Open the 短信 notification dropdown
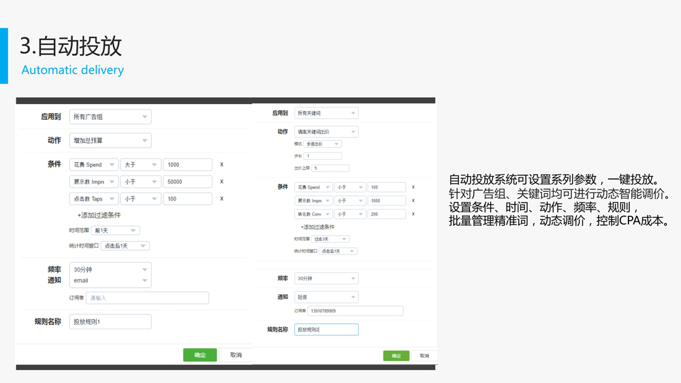Viewport: 681px width, 383px height. click(326, 297)
